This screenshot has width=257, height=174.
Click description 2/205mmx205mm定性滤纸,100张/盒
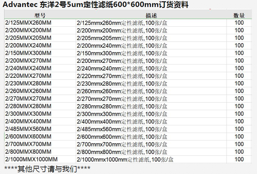[x=122, y=38]
